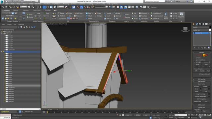Click the timeline frame slider
The image size is (212, 119).
click(x=50, y=109)
